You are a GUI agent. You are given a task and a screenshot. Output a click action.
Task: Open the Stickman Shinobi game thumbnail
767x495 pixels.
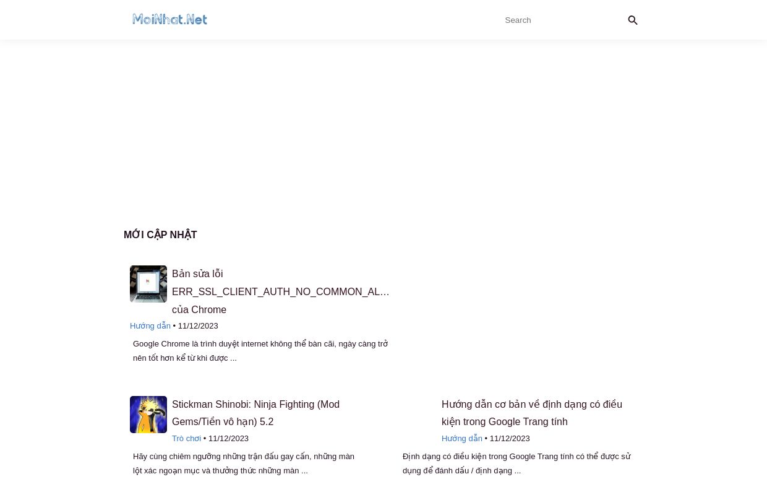148,415
